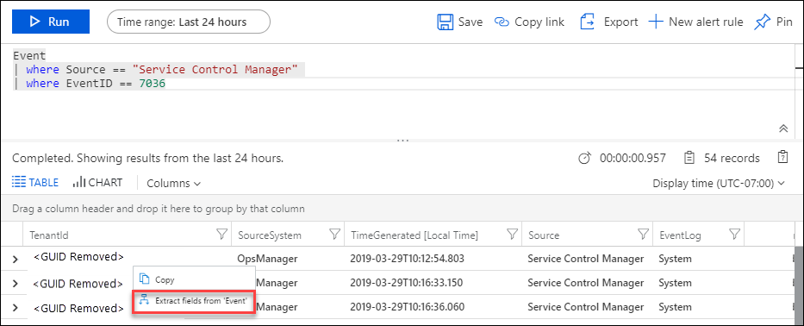Pin the query using the Pin icon
The image size is (804, 326).
[763, 22]
